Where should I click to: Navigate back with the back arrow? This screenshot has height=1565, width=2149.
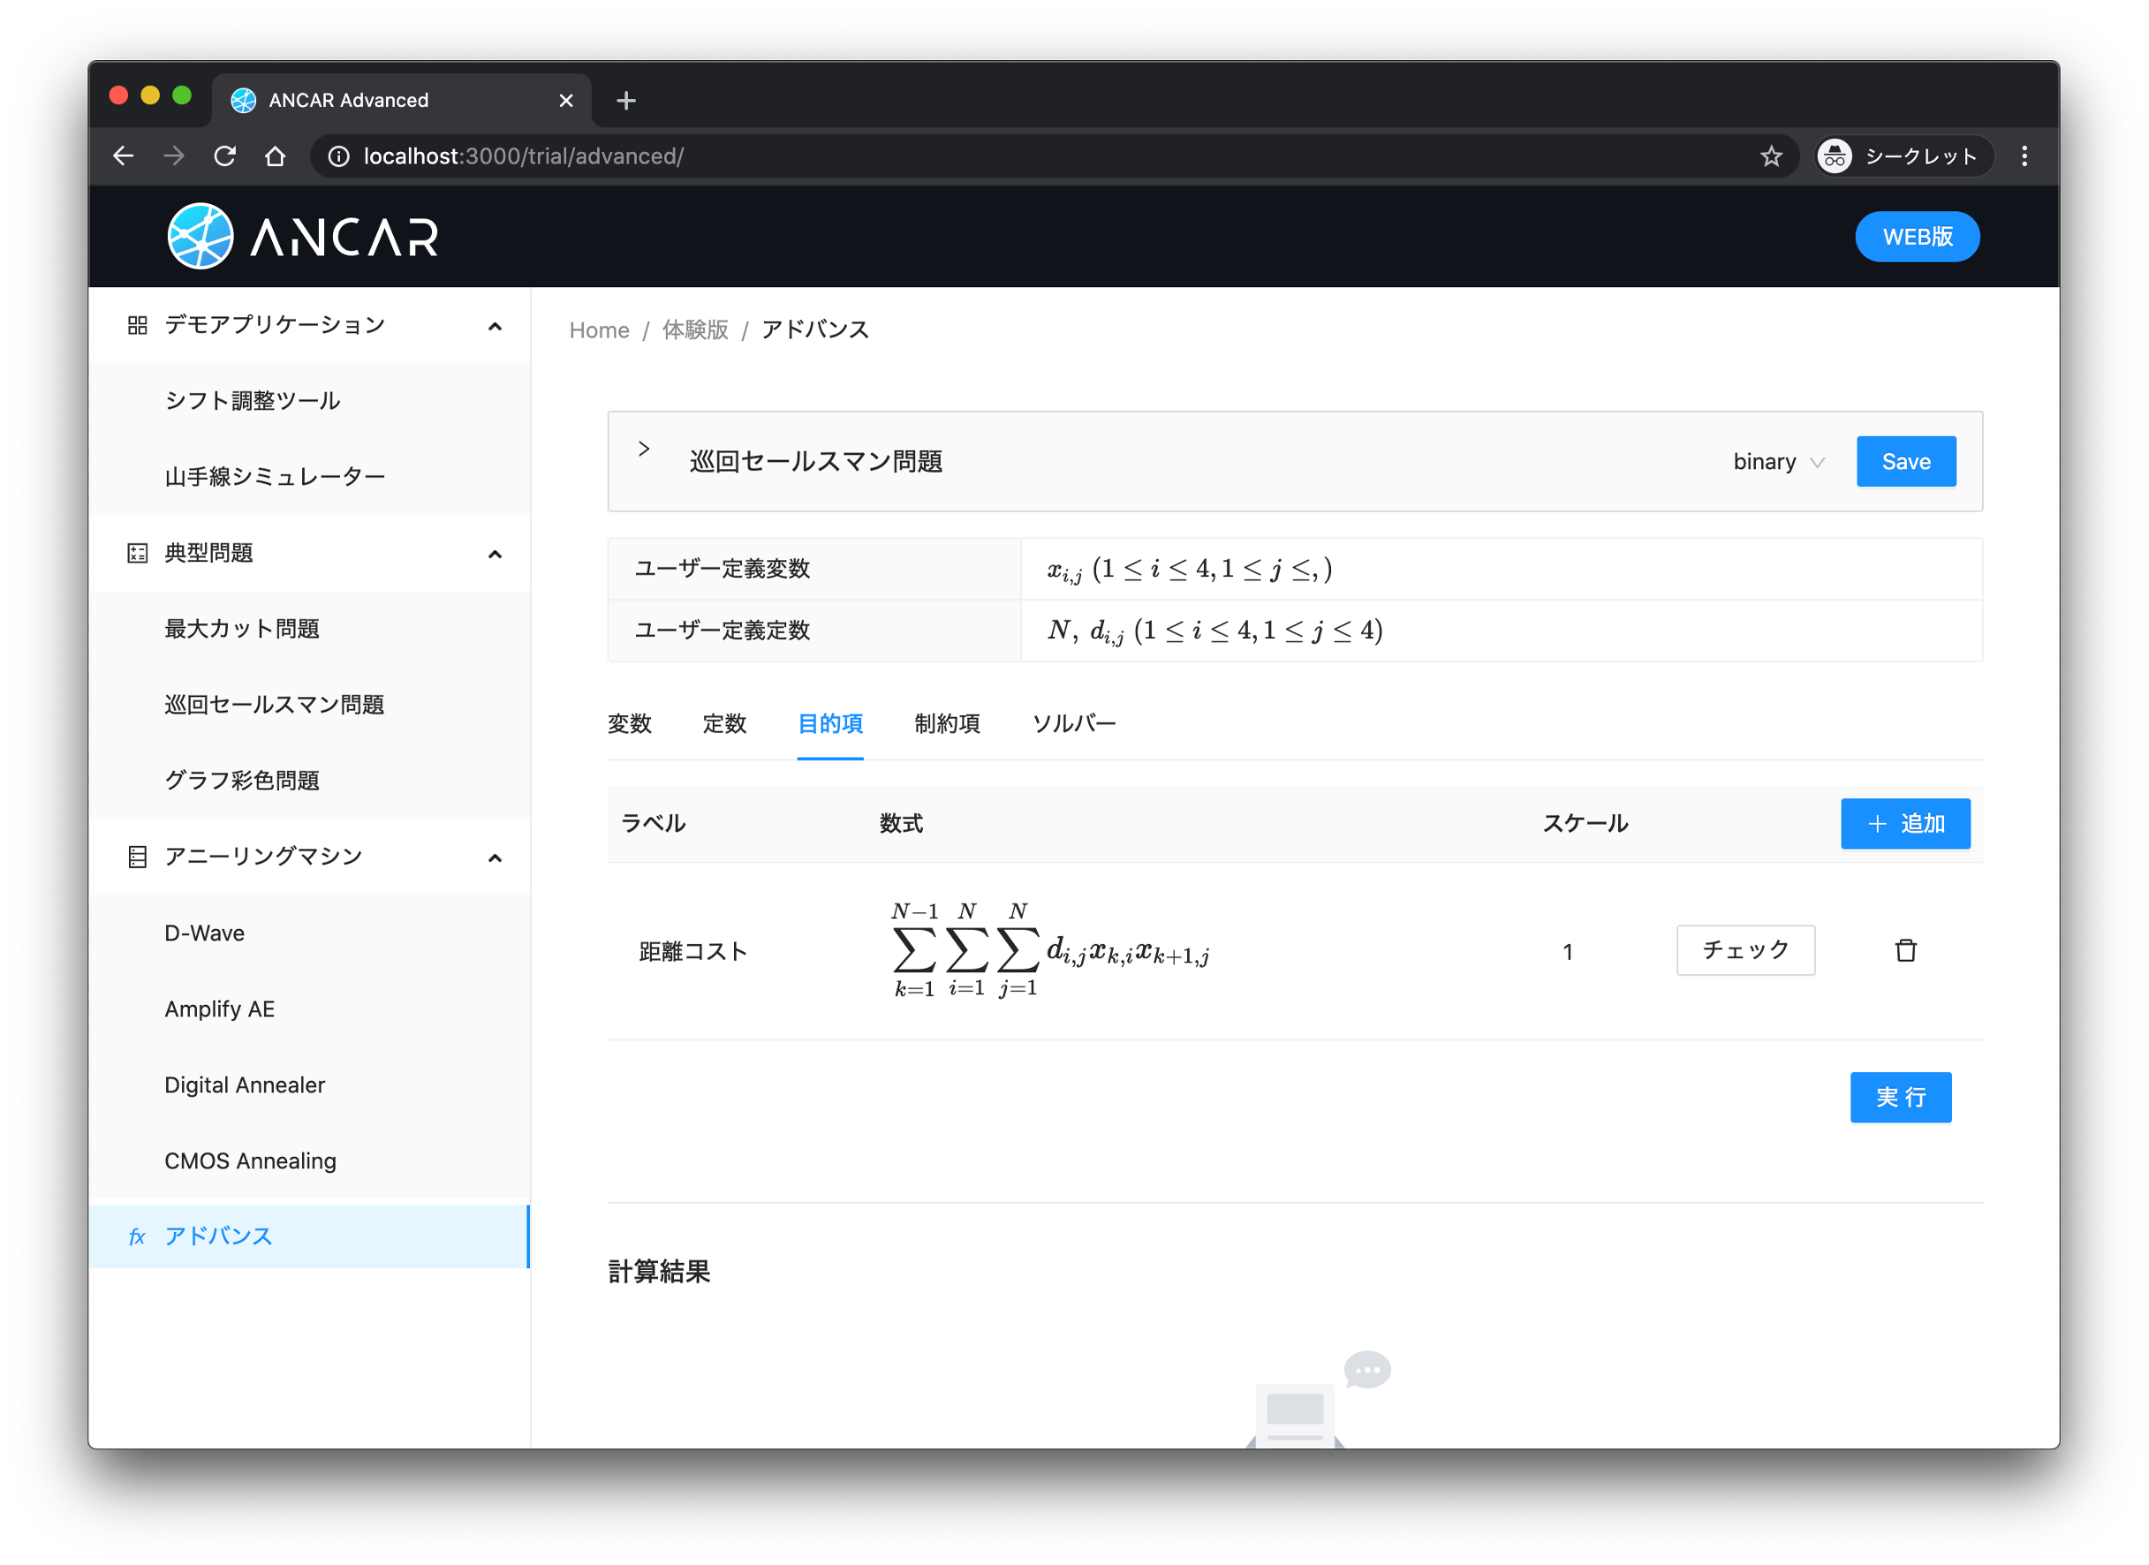[x=123, y=156]
